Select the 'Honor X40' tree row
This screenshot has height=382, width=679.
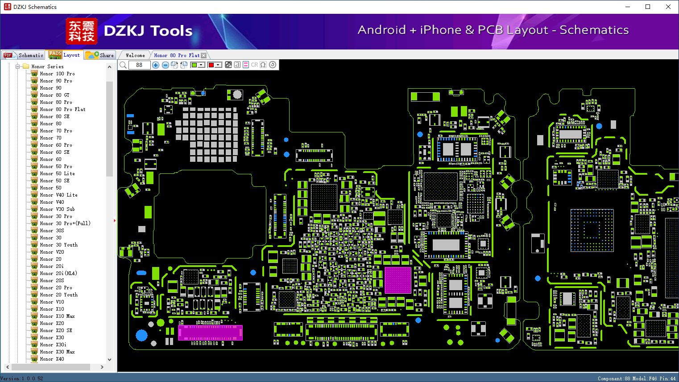pos(52,359)
